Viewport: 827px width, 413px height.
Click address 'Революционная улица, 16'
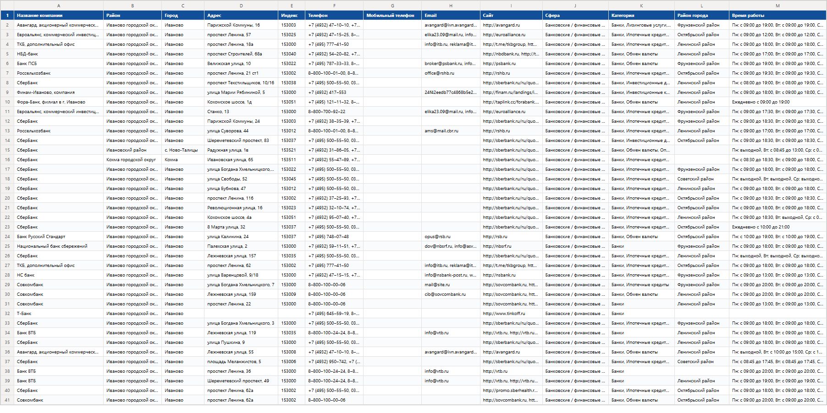tap(241, 207)
